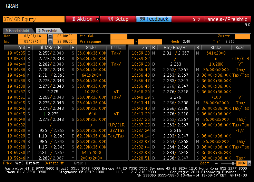This screenshot has width=254, height=182.
Task: Click volume 10.28K at 19:02:37
Action: (91, 92)
